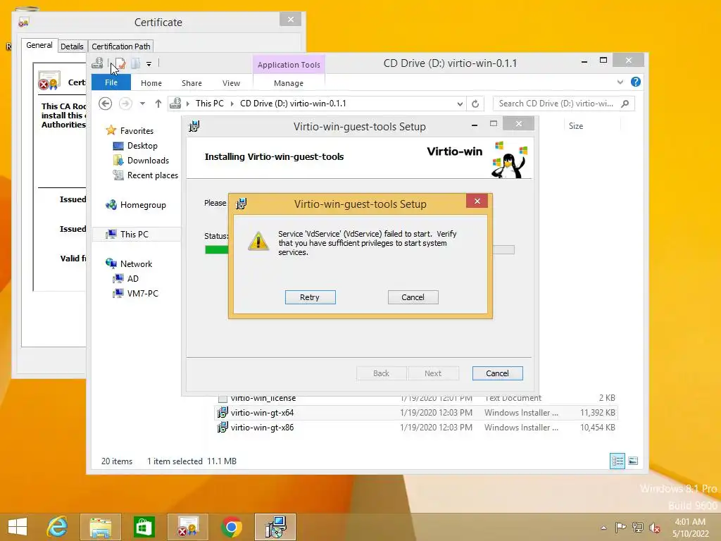
Task: Open Explorer help icon
Action: click(636, 82)
